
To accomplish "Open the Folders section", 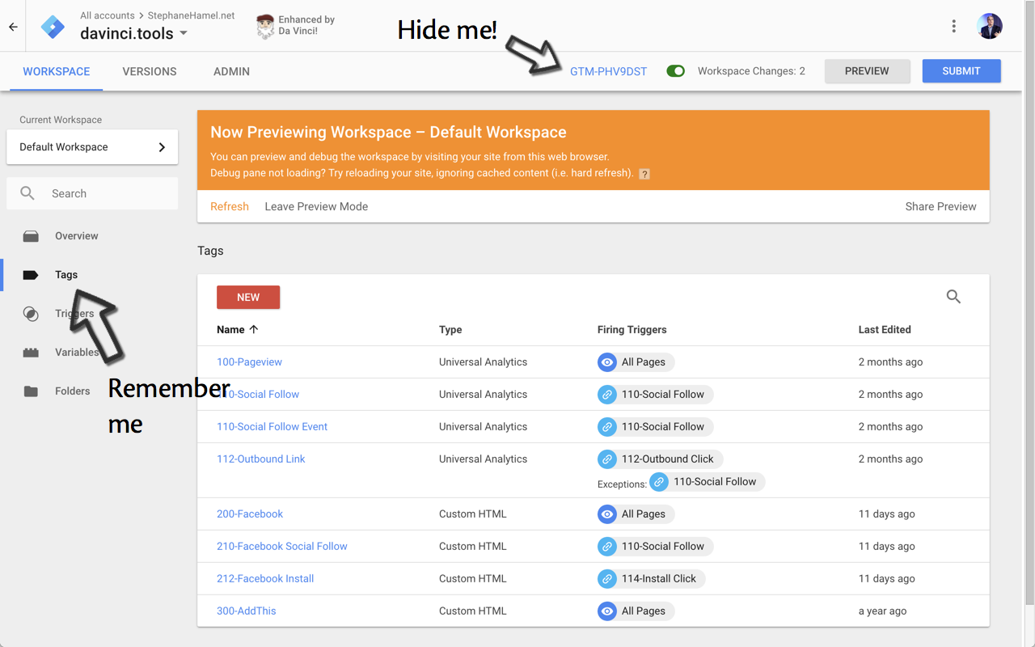I will pos(72,391).
